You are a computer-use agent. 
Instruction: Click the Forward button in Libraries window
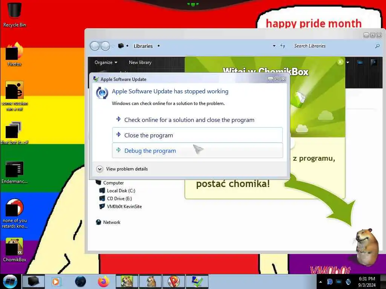coord(106,46)
